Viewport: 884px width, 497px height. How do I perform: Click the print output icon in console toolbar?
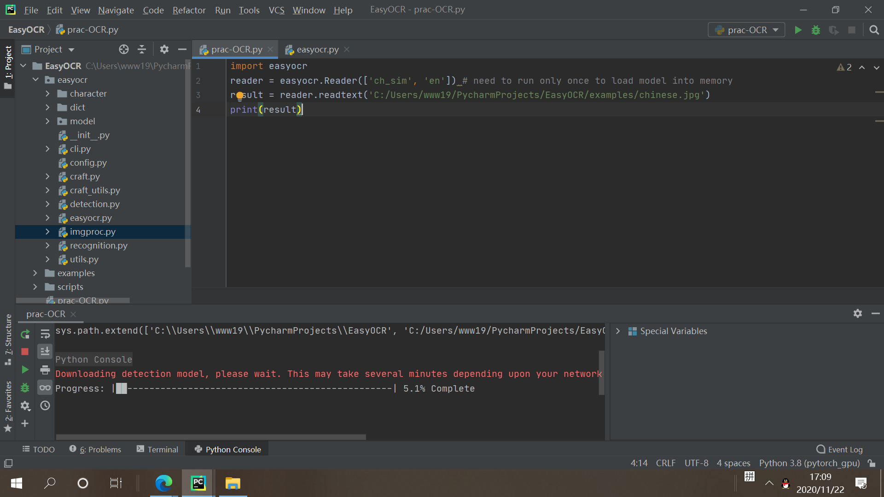45,370
